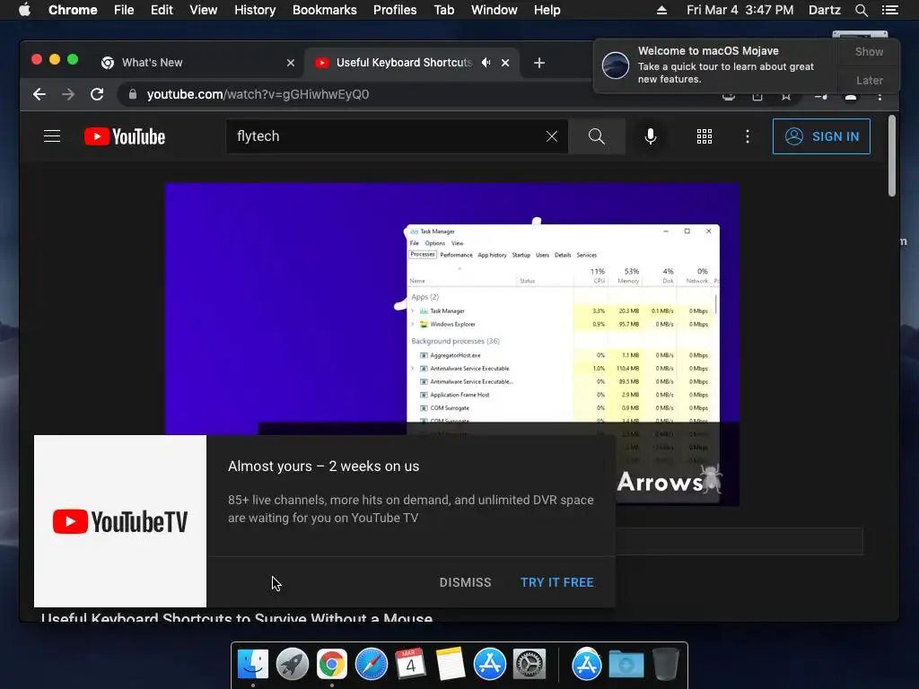Open Chrome's three-dot menu
This screenshot has height=689, width=919.
tap(880, 97)
